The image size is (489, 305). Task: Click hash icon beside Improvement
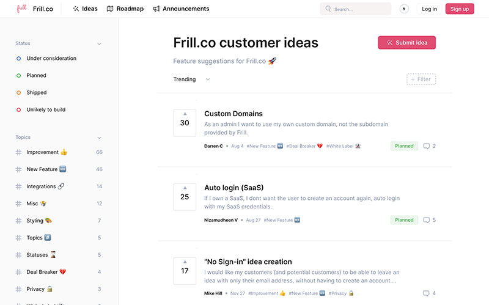18,152
